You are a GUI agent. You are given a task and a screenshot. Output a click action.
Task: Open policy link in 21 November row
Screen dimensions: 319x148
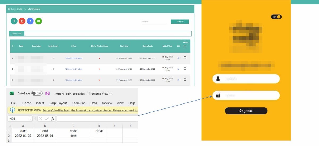coord(74,80)
